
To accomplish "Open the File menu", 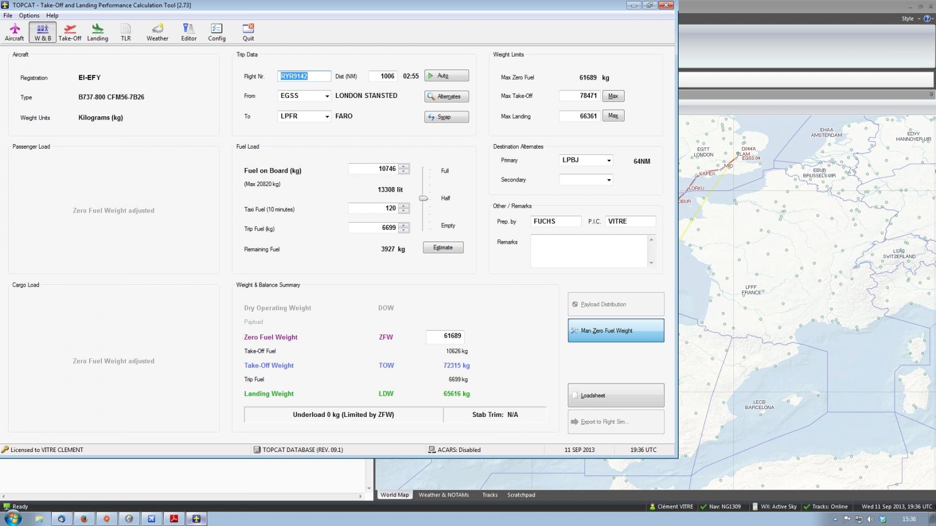I will coord(8,16).
